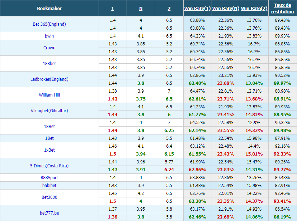Image resolution: width=297 pixels, height=221 pixels.
Task: Click William Hill 88.91% restitution
Action: point(282,99)
